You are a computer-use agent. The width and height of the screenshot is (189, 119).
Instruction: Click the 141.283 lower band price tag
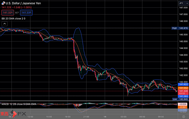pos(183,96)
